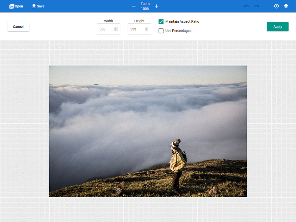Zoom in with the plus icon
The width and height of the screenshot is (296, 222).
(x=157, y=6)
